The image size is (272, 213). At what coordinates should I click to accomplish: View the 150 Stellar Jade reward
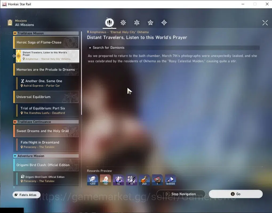106,180
